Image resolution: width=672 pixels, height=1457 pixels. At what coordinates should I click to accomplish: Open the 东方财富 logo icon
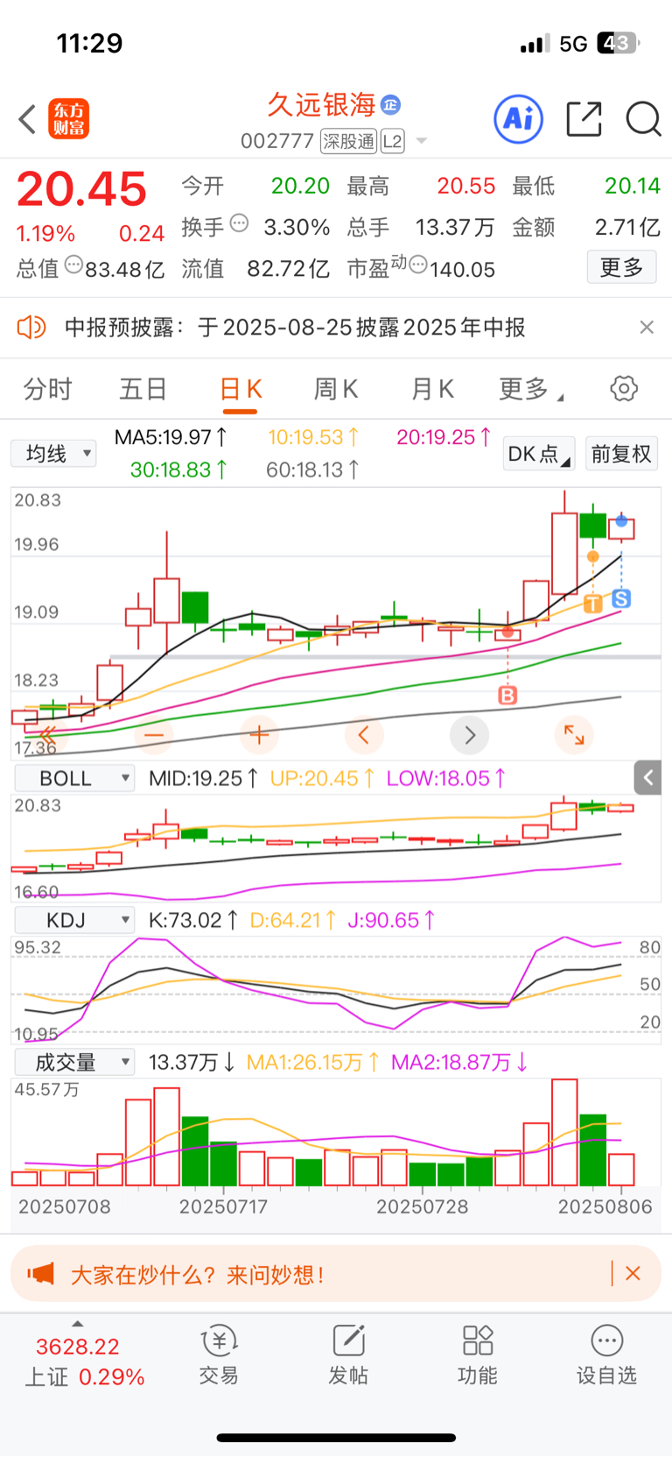pos(68,119)
